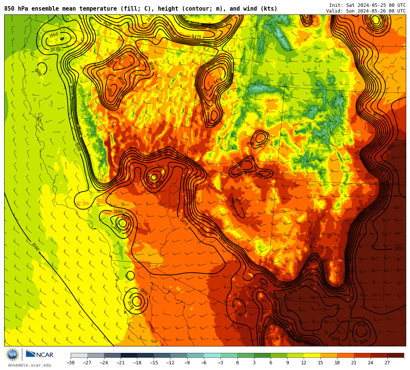Pick the darkest maroon swatch right of 27

(x=396, y=355)
